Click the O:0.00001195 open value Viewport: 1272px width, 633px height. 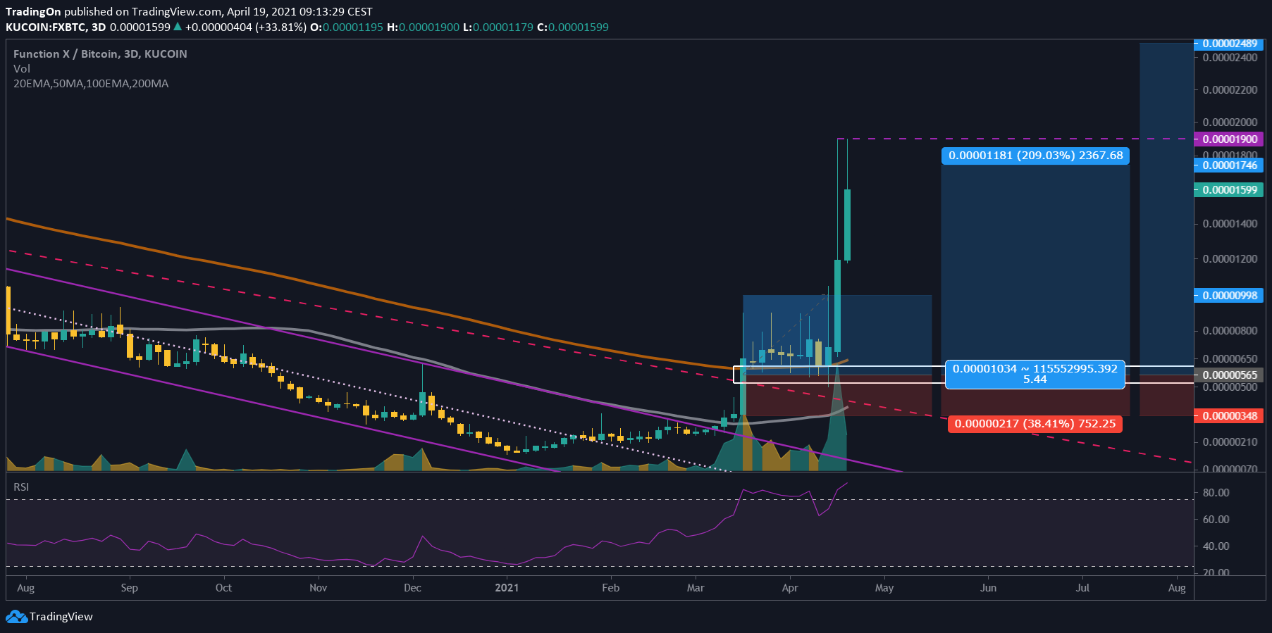pos(347,27)
